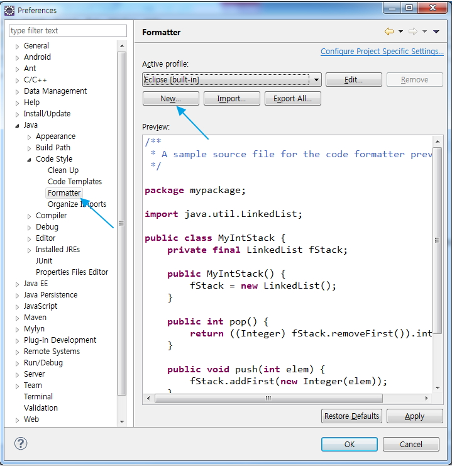Select the Terminal tree item
452x466 pixels.
38,396
